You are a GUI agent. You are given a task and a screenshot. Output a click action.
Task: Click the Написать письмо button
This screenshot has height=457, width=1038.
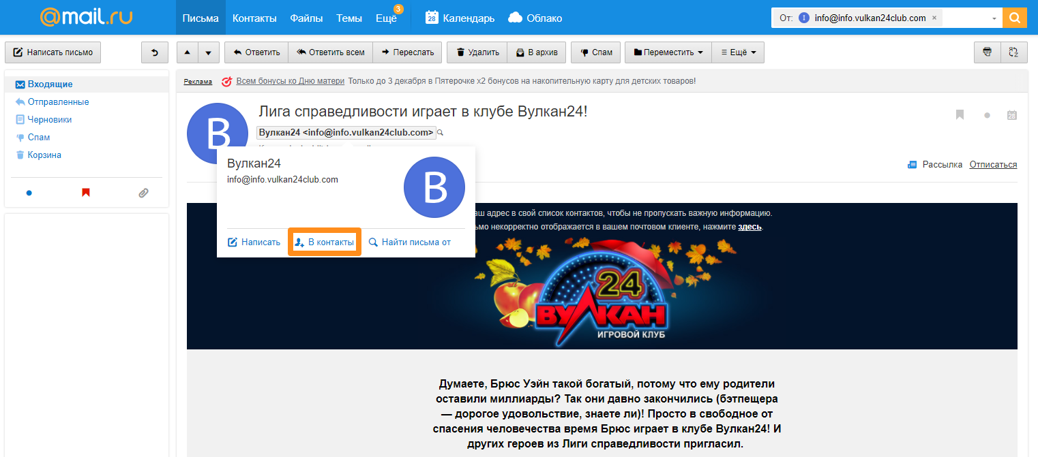point(53,52)
